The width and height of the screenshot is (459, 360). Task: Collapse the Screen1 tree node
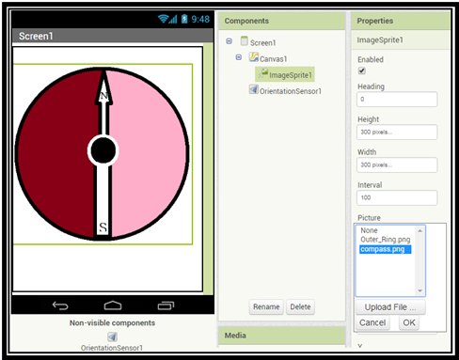[x=229, y=41]
